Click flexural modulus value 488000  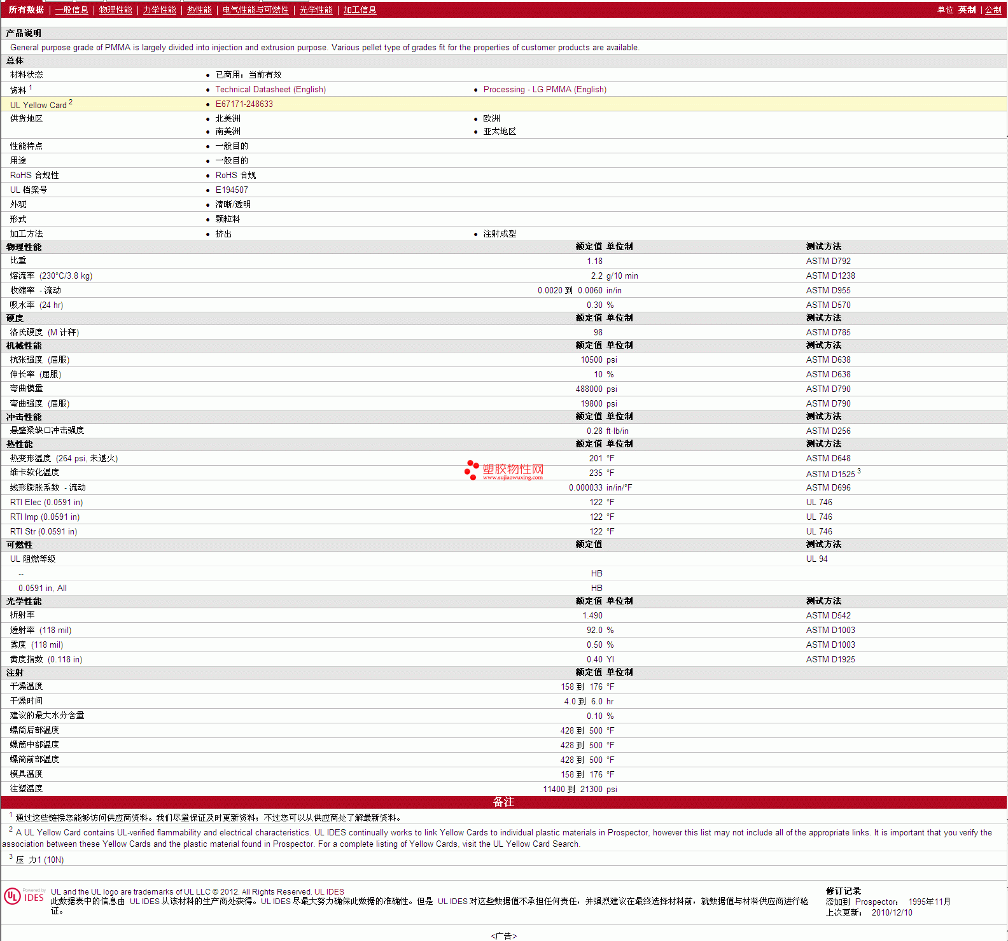click(589, 389)
